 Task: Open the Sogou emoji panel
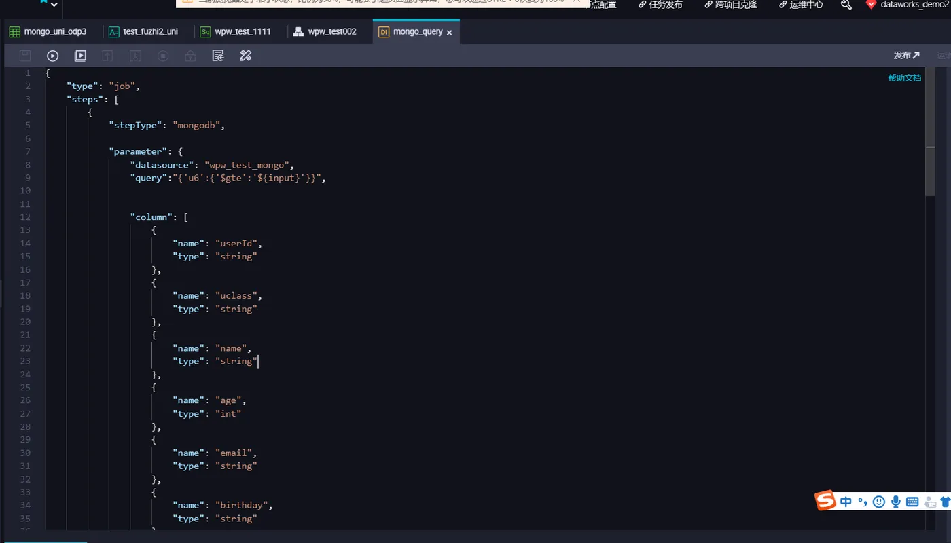point(879,502)
